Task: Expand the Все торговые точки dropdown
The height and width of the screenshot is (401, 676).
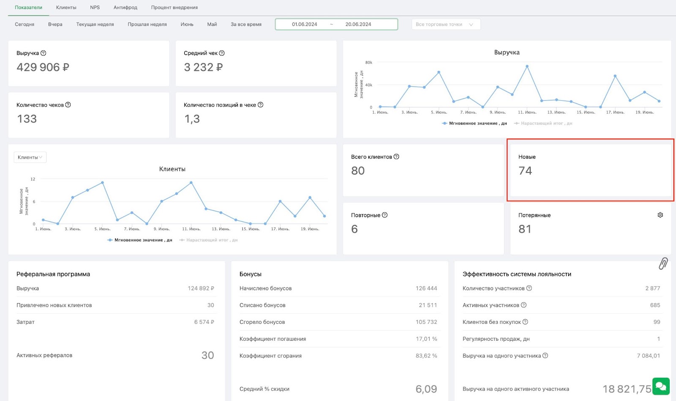Action: [x=446, y=24]
